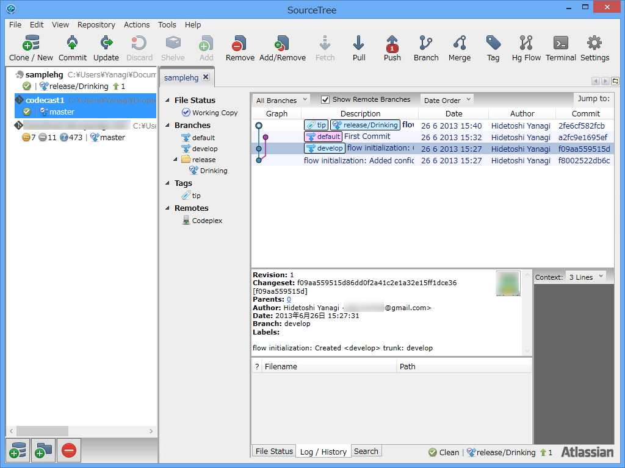Open the Merge tool
Viewport: 625px width, 468px height.
coord(459,48)
